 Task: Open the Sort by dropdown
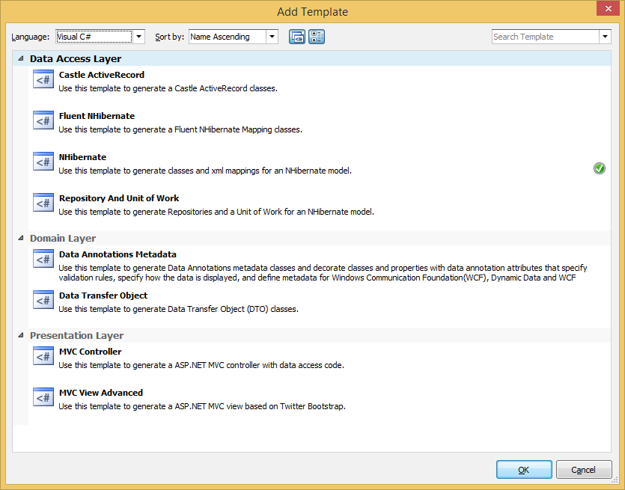point(272,37)
